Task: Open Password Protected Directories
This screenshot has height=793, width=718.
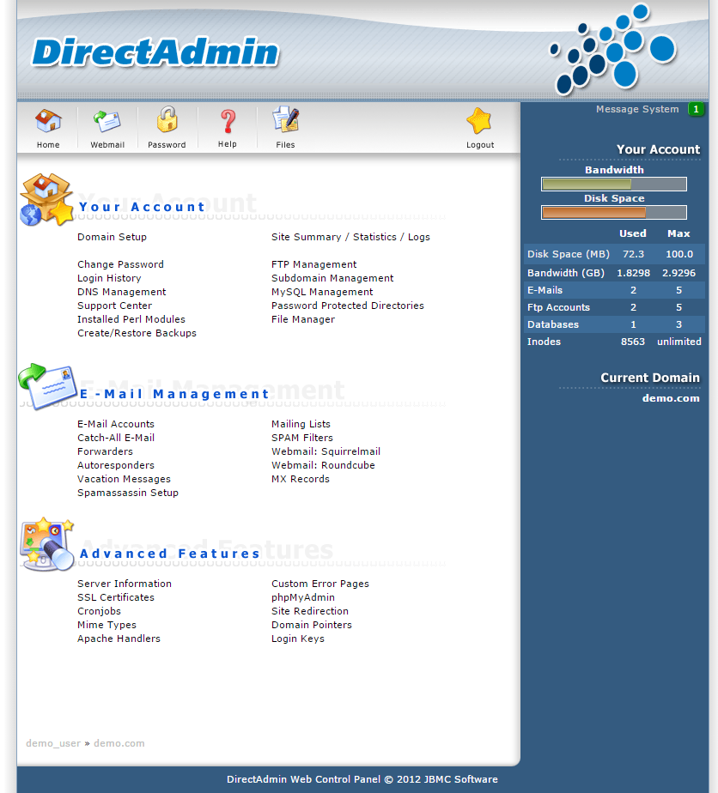Action: (348, 306)
